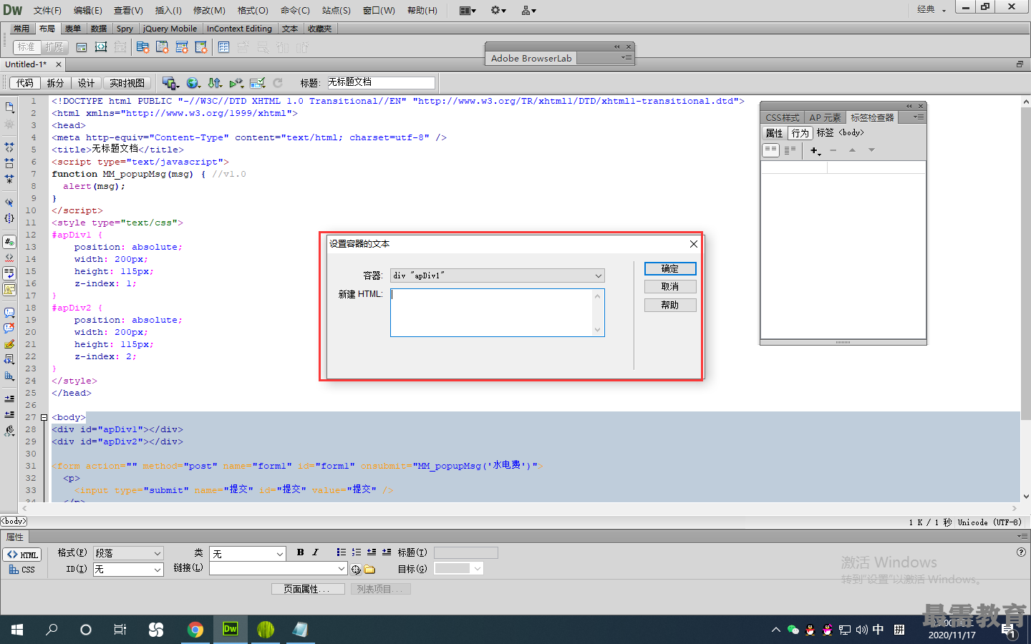Toggle Word Wrap in code toolbar
Image resolution: width=1031 pixels, height=644 pixels.
[9, 273]
